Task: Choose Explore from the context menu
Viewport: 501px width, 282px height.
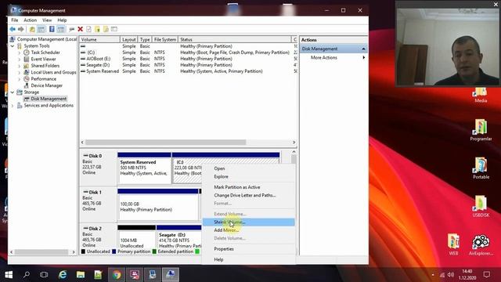Action: click(x=248, y=176)
